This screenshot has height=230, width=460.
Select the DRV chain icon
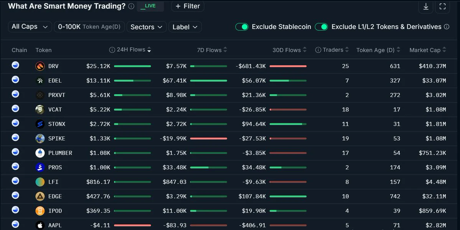pyautogui.click(x=15, y=65)
